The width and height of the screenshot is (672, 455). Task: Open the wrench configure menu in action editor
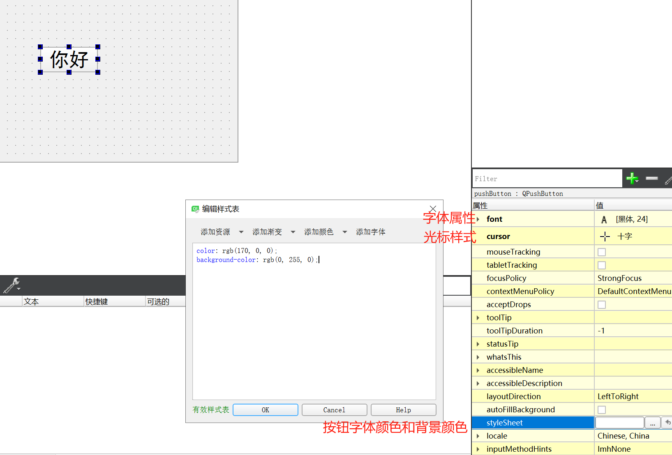point(12,285)
